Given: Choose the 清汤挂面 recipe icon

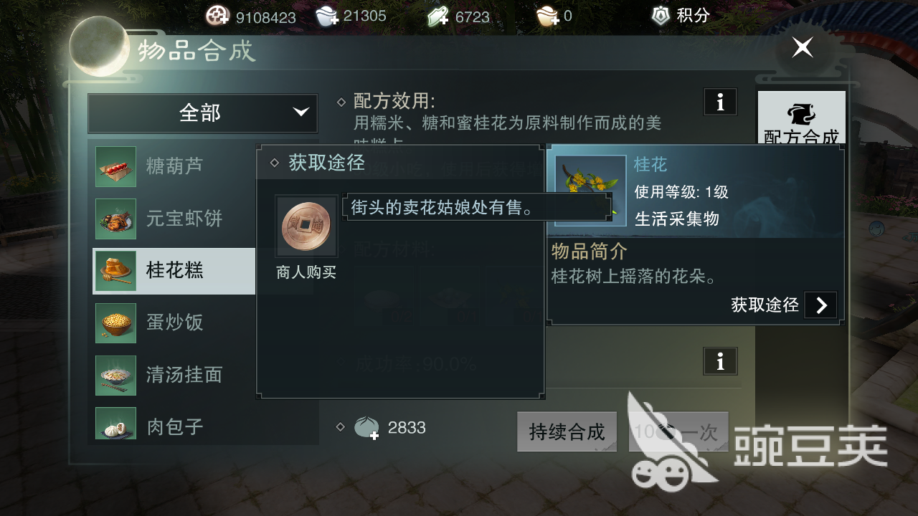Looking at the screenshot, I should (115, 375).
